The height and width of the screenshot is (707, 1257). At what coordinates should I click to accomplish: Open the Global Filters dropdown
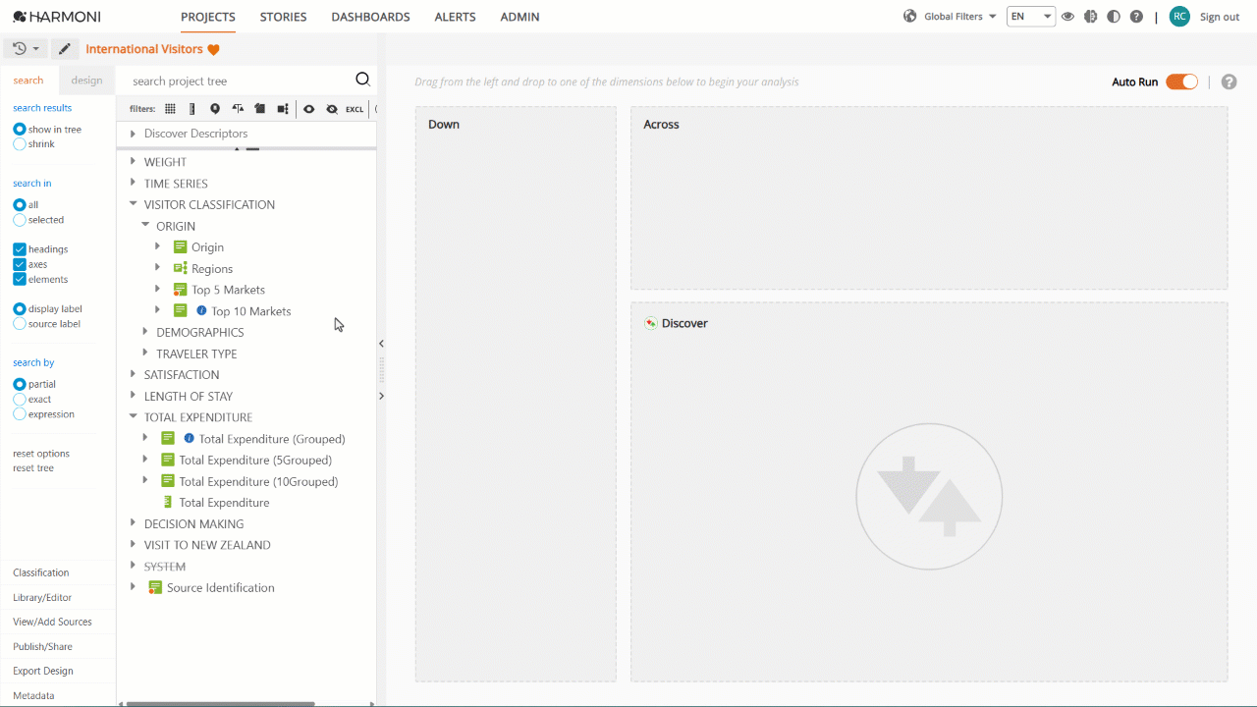(959, 17)
